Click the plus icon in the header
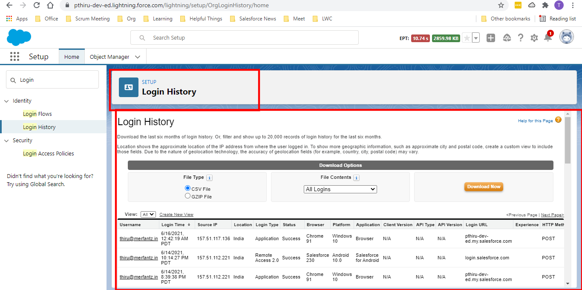The image size is (582, 290). coord(491,37)
